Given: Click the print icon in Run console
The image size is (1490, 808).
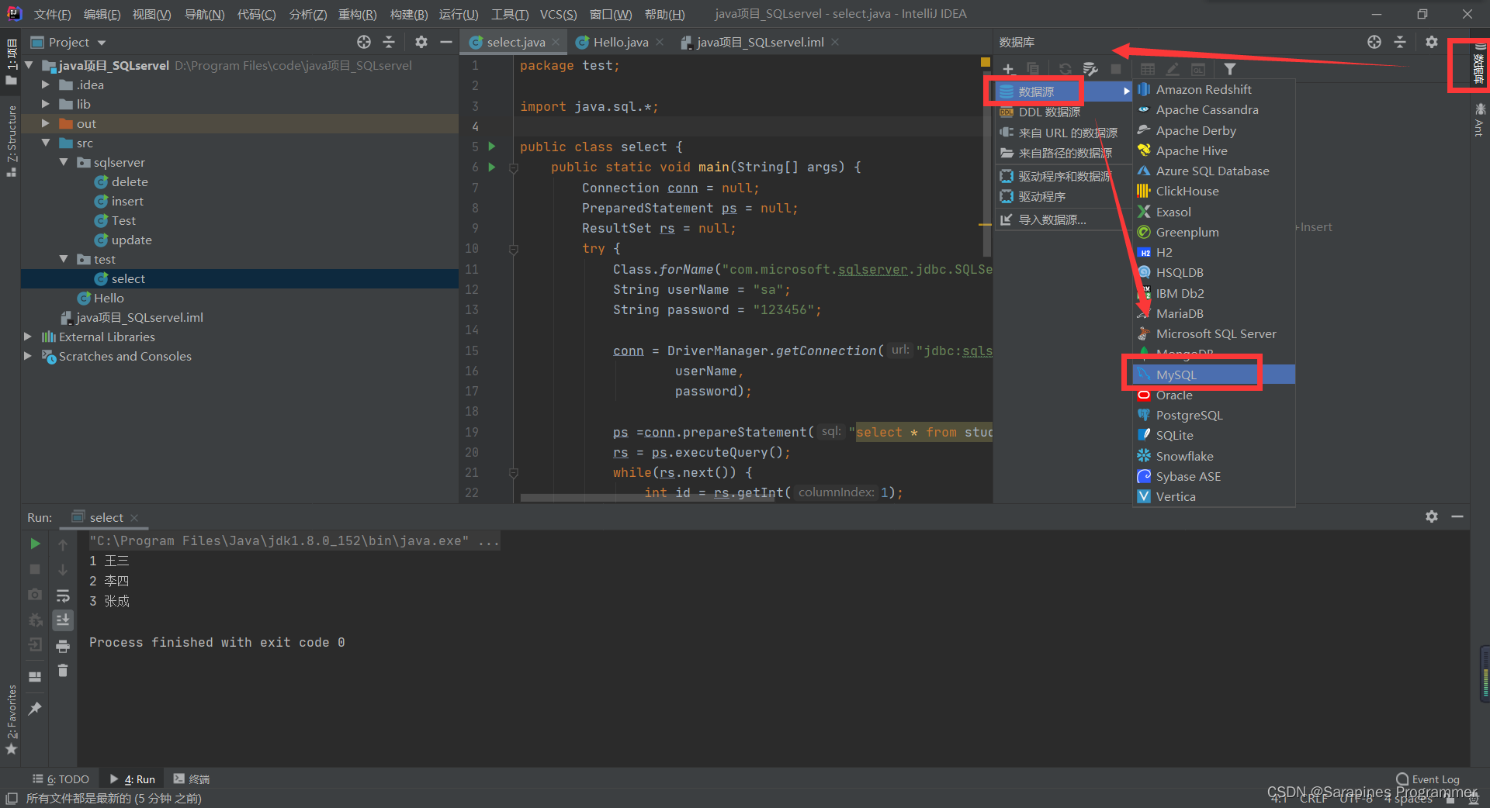Looking at the screenshot, I should 63,645.
